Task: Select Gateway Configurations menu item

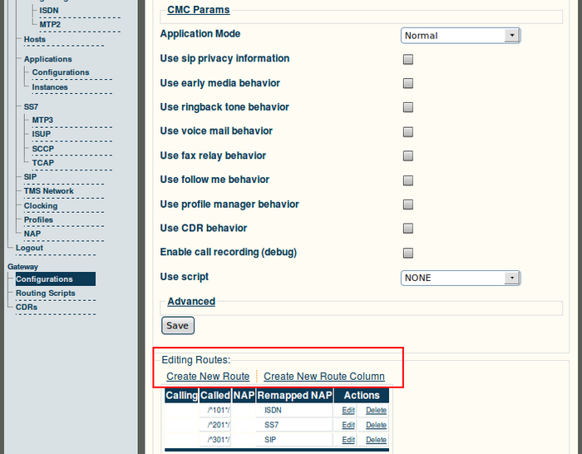Action: click(x=56, y=279)
